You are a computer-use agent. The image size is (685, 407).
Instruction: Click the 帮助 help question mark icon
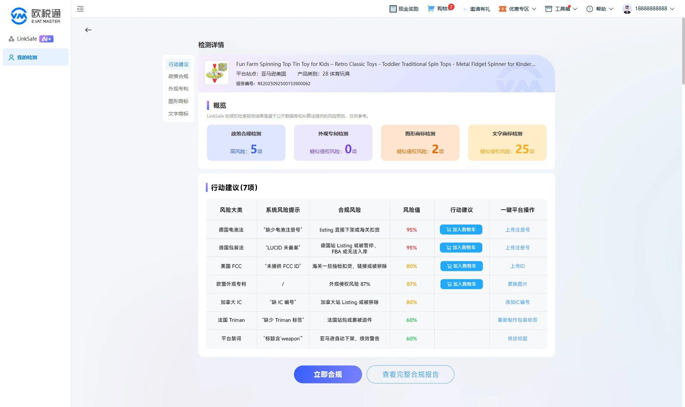click(589, 9)
